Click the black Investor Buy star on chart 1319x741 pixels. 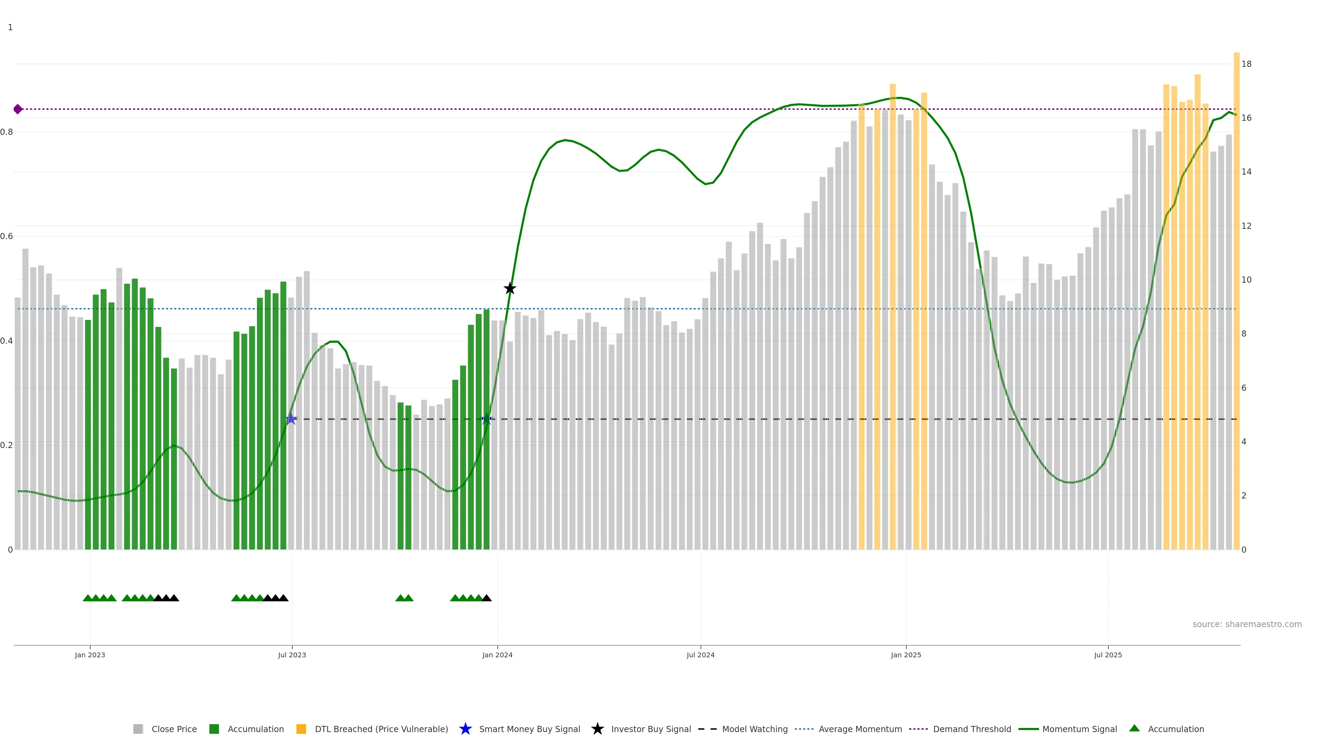coord(509,289)
